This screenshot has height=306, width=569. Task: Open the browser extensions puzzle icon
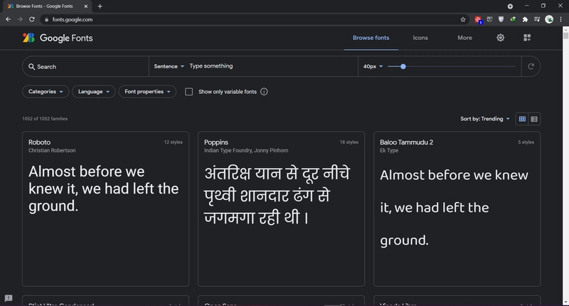(x=525, y=19)
